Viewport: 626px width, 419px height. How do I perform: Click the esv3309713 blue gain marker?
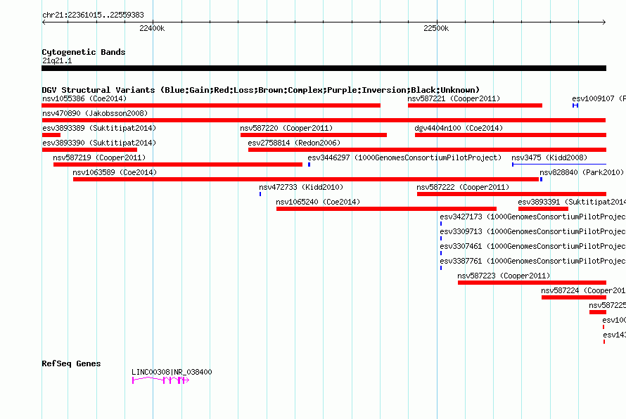pyautogui.click(x=441, y=238)
